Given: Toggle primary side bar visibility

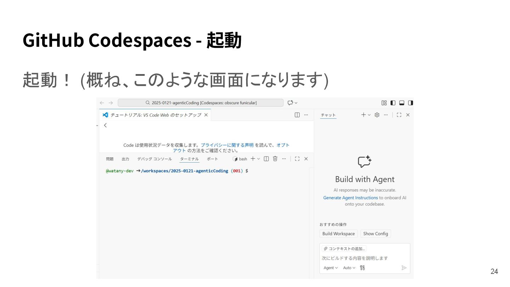Looking at the screenshot, I should click(x=393, y=103).
